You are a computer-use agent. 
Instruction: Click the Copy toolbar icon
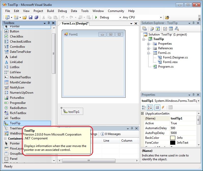49,17
